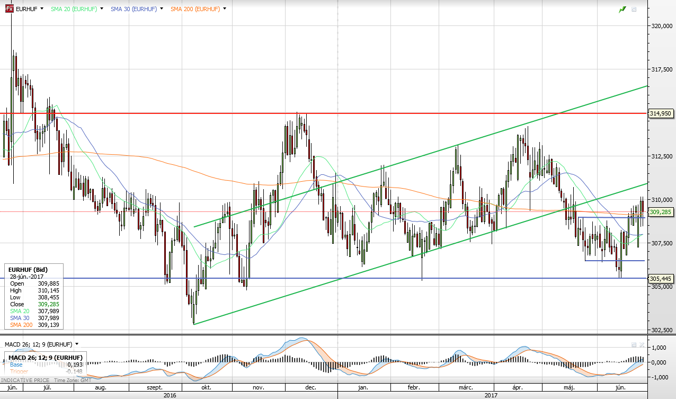Click the green chart-line icon at top right
The image size is (676, 399).
(622, 10)
